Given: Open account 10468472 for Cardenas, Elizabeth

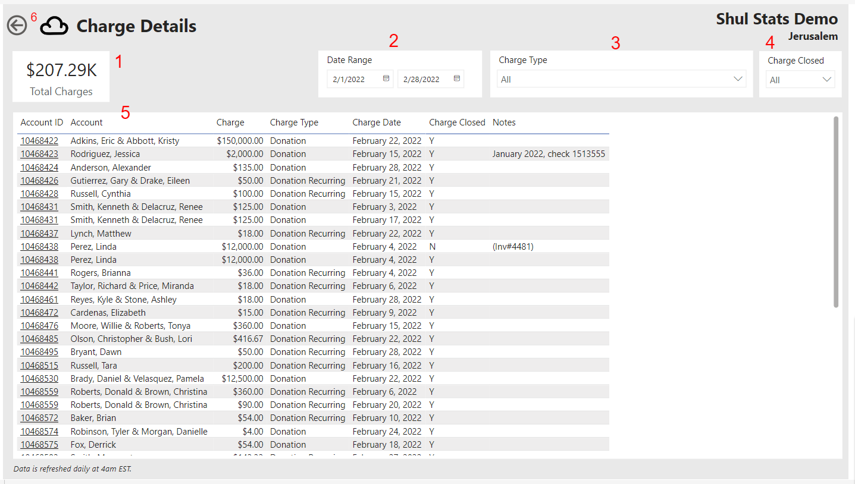Looking at the screenshot, I should [x=39, y=312].
